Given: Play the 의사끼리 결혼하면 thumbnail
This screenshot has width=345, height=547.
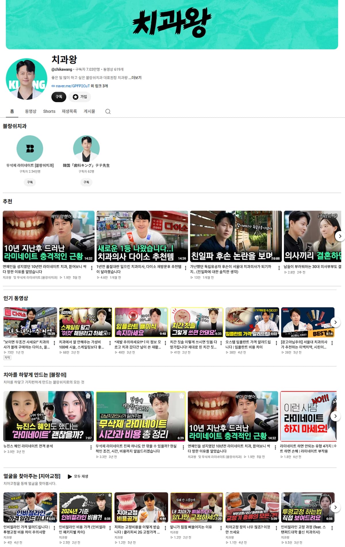Looking at the screenshot, I should coord(313,236).
